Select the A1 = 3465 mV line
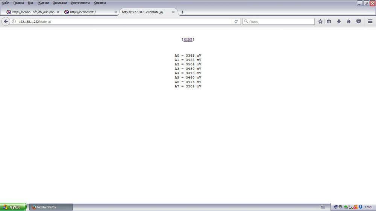 click(188, 60)
